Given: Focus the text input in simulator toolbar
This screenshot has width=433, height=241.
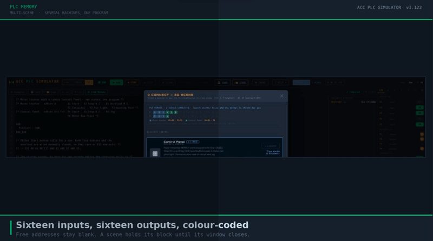Looking at the screenshot, I should pyautogui.click(x=74, y=83).
